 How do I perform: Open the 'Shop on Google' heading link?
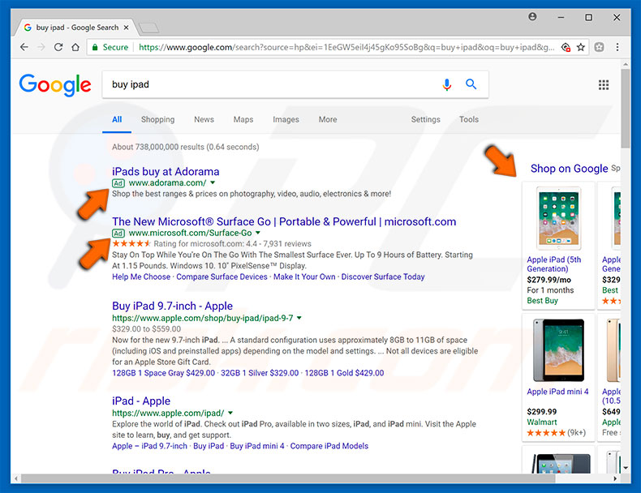[x=569, y=169]
